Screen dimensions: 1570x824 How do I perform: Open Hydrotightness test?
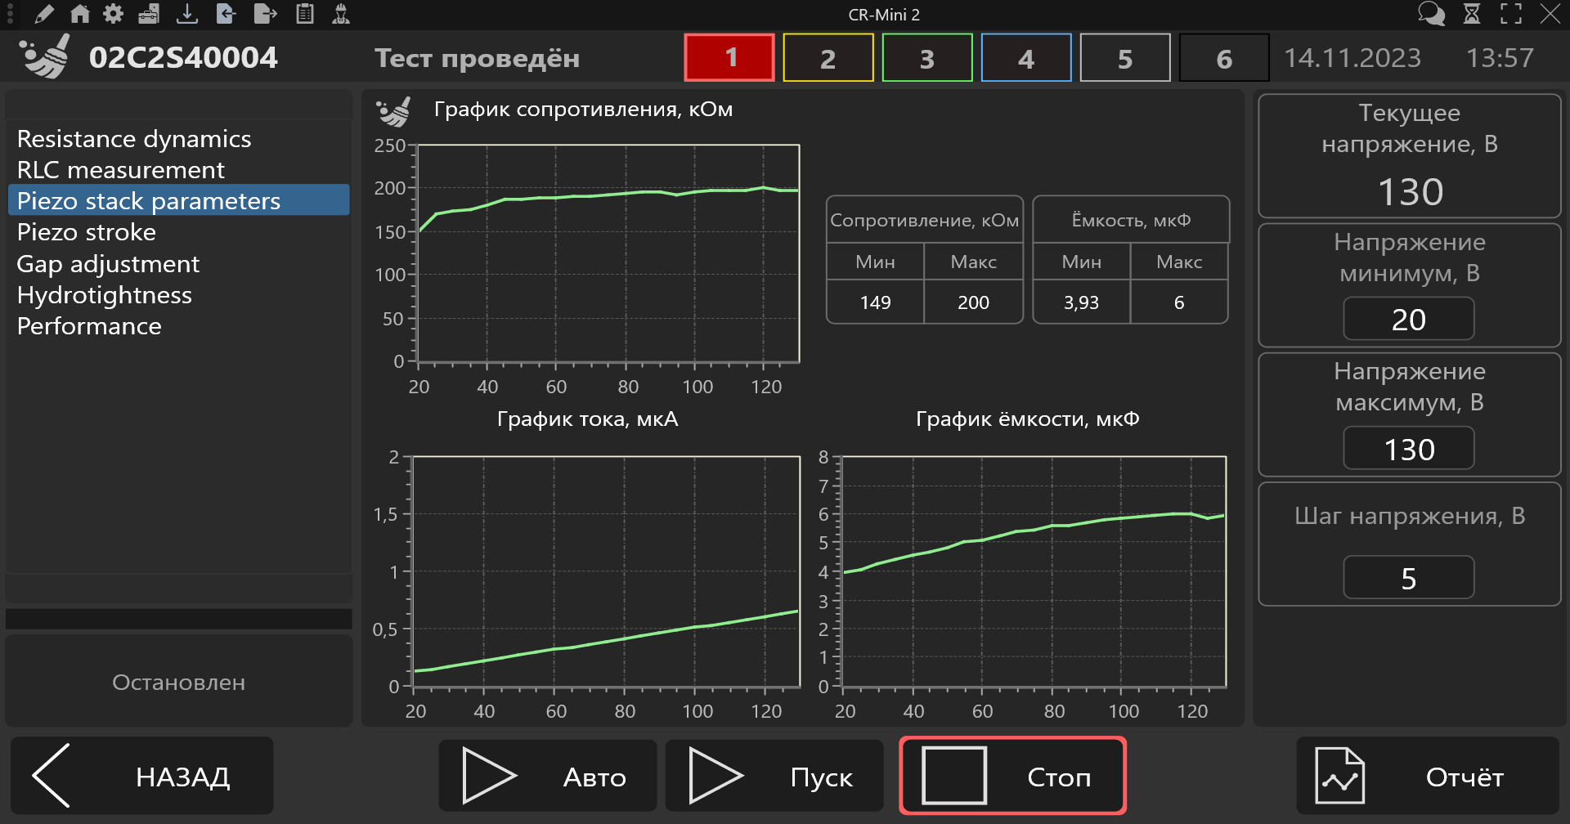(178, 294)
